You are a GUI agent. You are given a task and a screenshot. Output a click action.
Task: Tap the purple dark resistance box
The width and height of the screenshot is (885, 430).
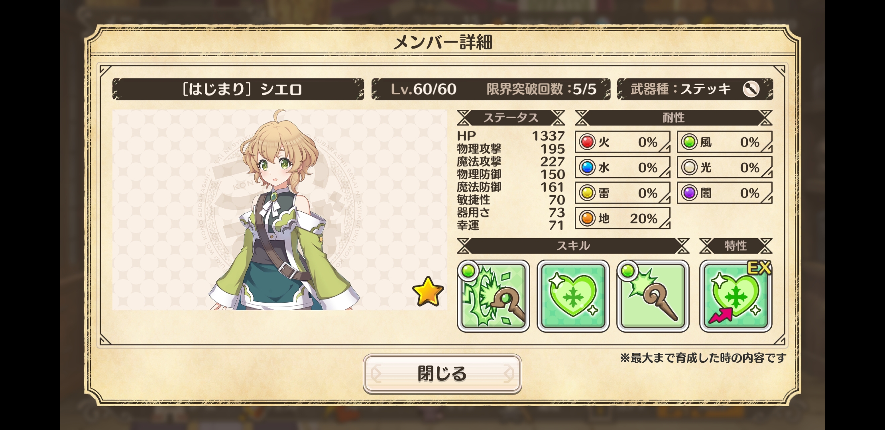click(724, 193)
